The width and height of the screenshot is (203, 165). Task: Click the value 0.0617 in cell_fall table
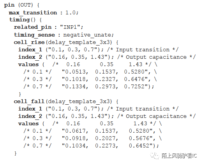pyautogui.click(x=75, y=131)
